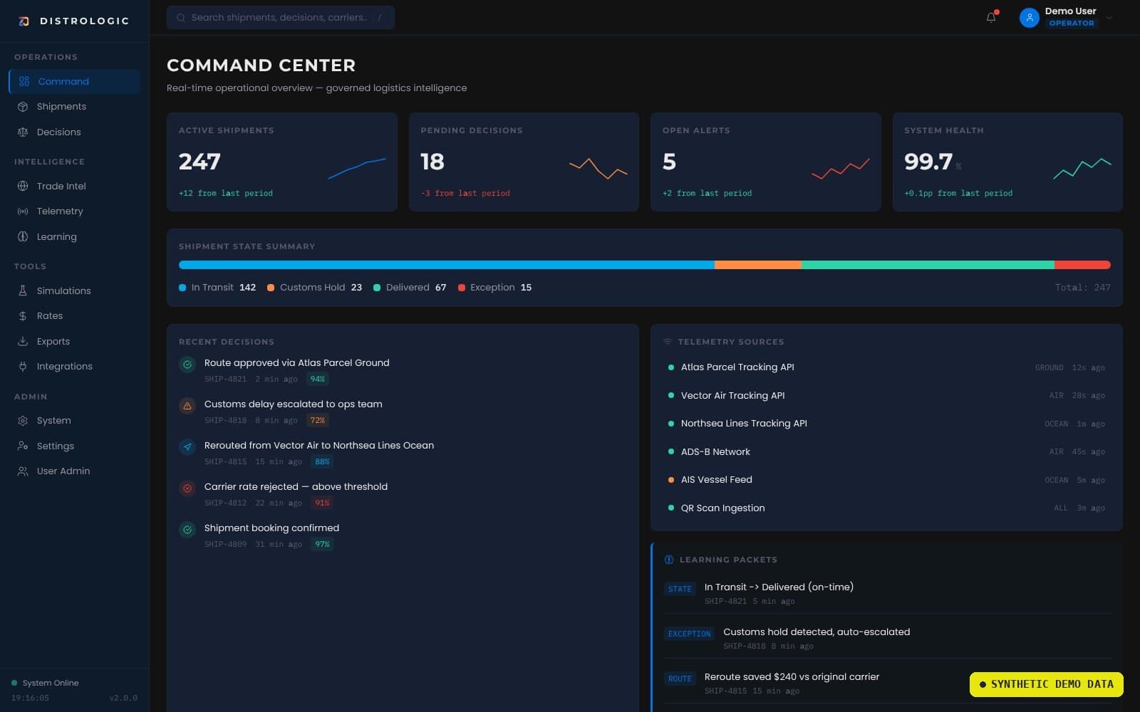Open decision Customs delay escalated to ops team
This screenshot has width=1140, height=712.
[403, 412]
